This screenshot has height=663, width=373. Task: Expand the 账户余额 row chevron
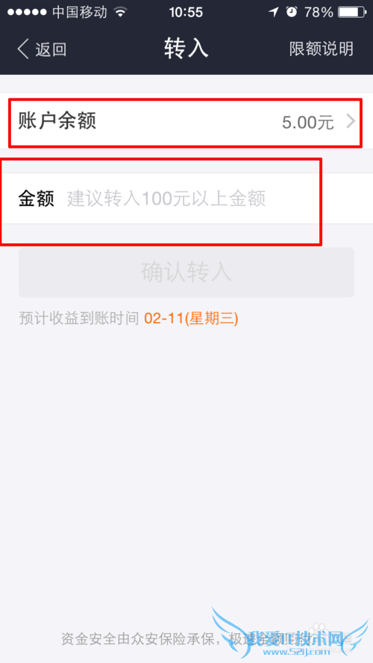click(351, 122)
